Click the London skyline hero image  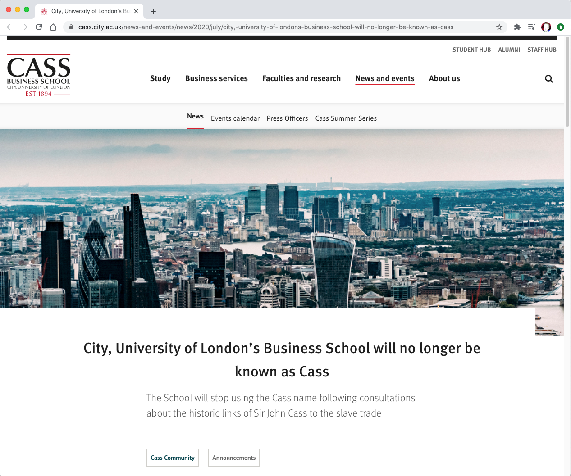tap(282, 218)
